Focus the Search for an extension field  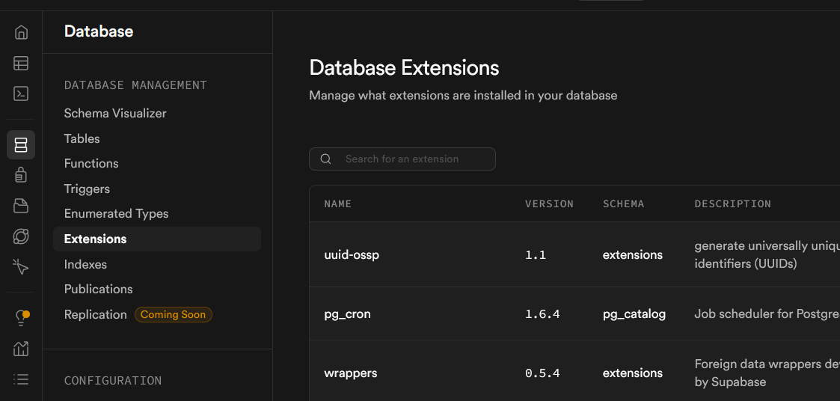pos(411,159)
